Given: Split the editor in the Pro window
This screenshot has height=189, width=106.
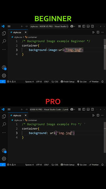Looking at the screenshot, I should tap(98, 115).
